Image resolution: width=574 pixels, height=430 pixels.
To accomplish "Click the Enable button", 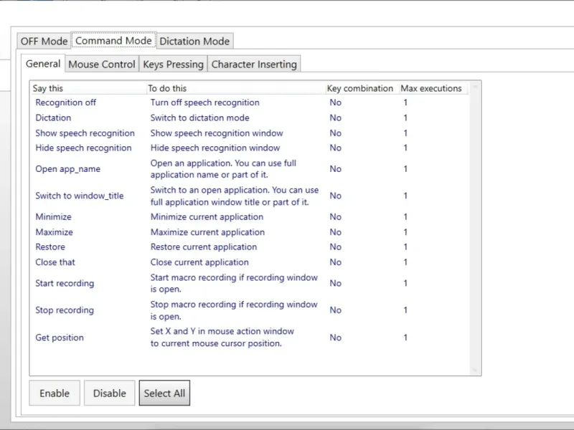I will [55, 393].
